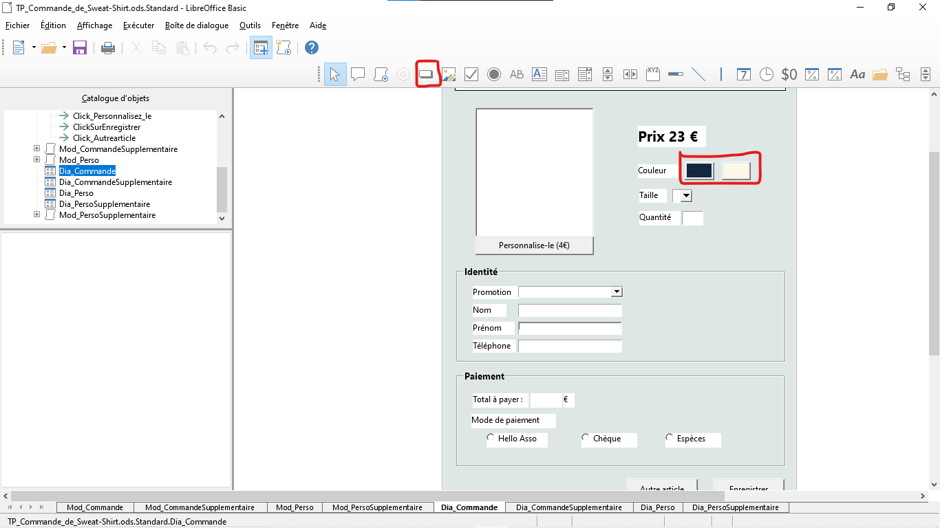This screenshot has width=940, height=528.
Task: Choose the Option Button control tool
Action: [x=494, y=74]
